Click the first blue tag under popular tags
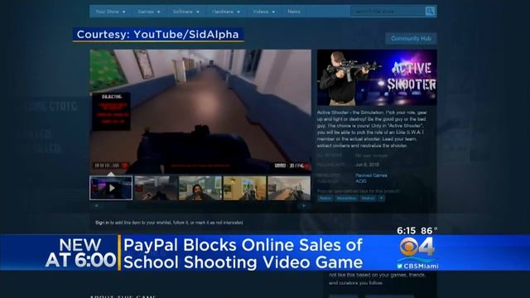Viewport: 530px width, 298px height. tap(325, 199)
